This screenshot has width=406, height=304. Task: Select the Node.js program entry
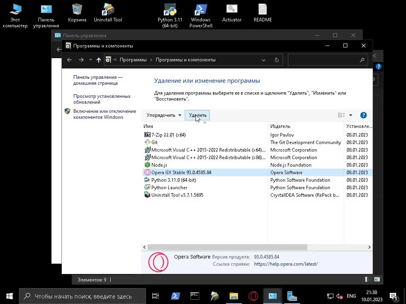[258, 165]
